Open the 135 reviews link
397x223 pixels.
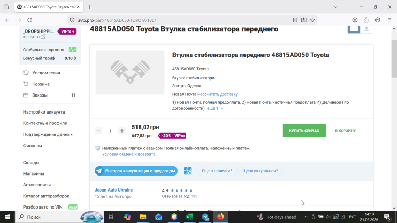click(194, 196)
